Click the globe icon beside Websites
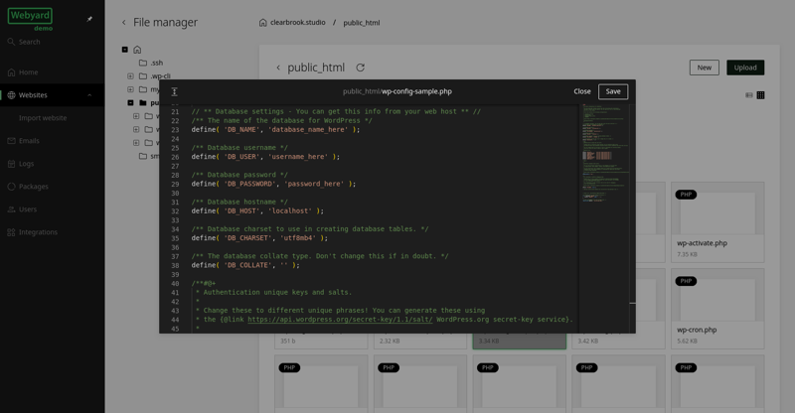The height and width of the screenshot is (413, 795). coord(11,95)
